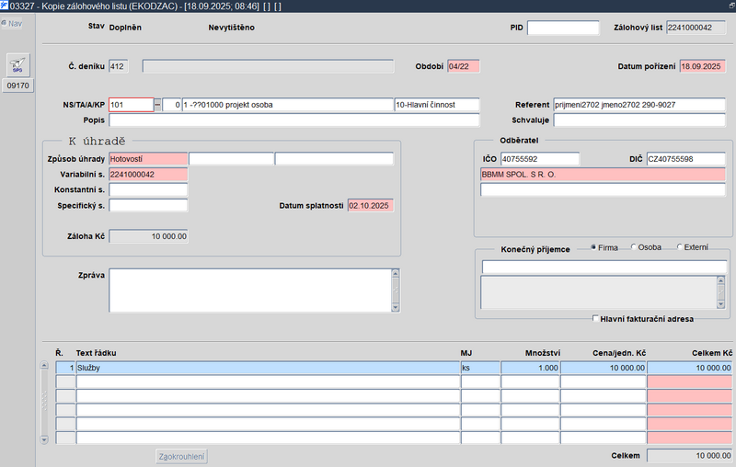
Task: Click Konečný příjemce address scrollbar down arrow
Action: [x=721, y=304]
